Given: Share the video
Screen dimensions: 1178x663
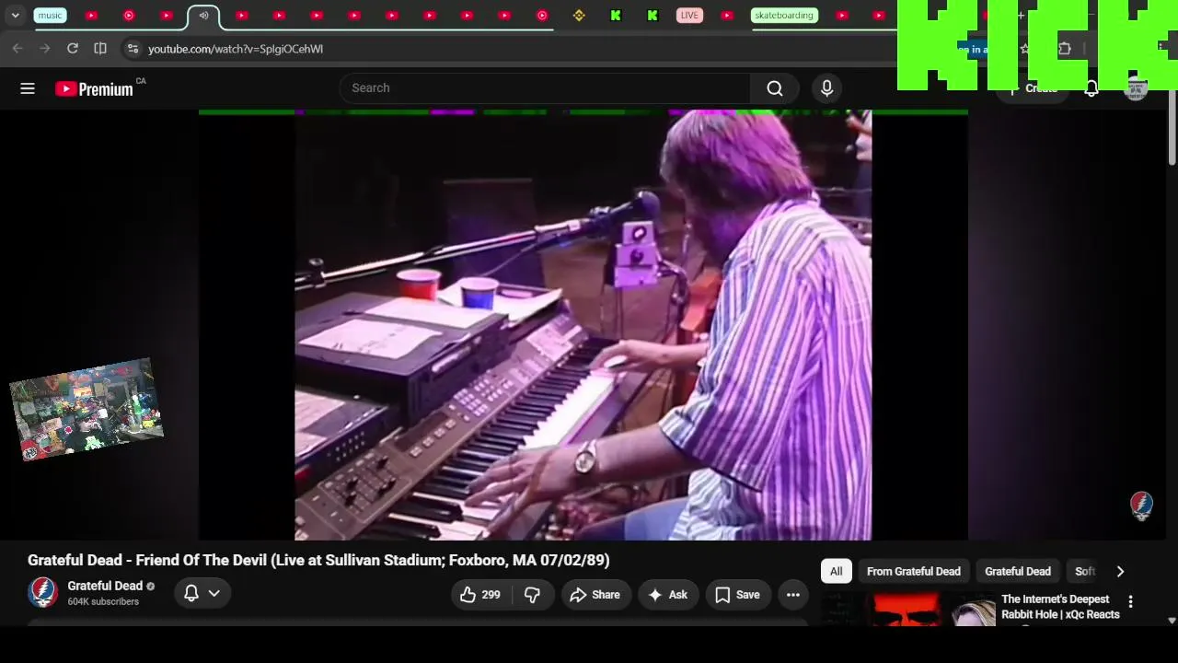Looking at the screenshot, I should click(x=595, y=595).
